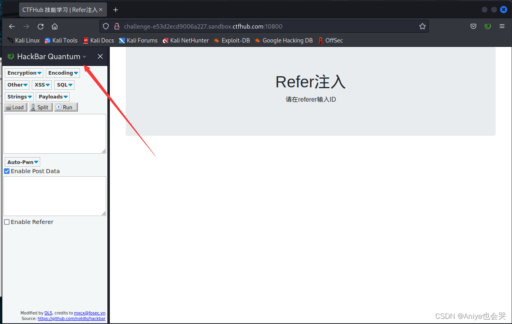Click the address bar URL

203,27
